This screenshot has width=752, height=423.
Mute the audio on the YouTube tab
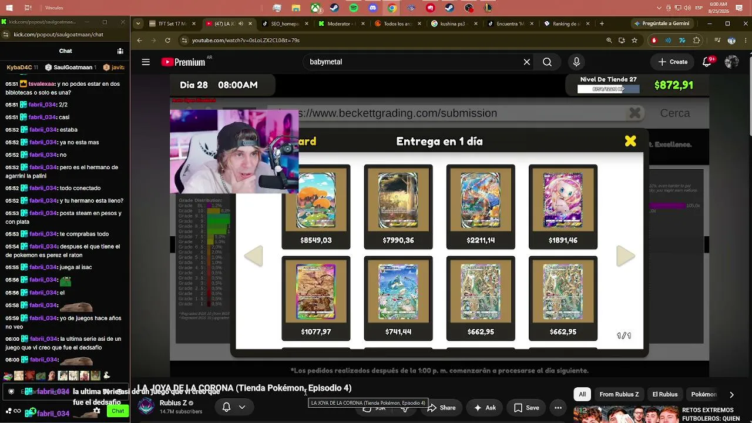pos(241,23)
